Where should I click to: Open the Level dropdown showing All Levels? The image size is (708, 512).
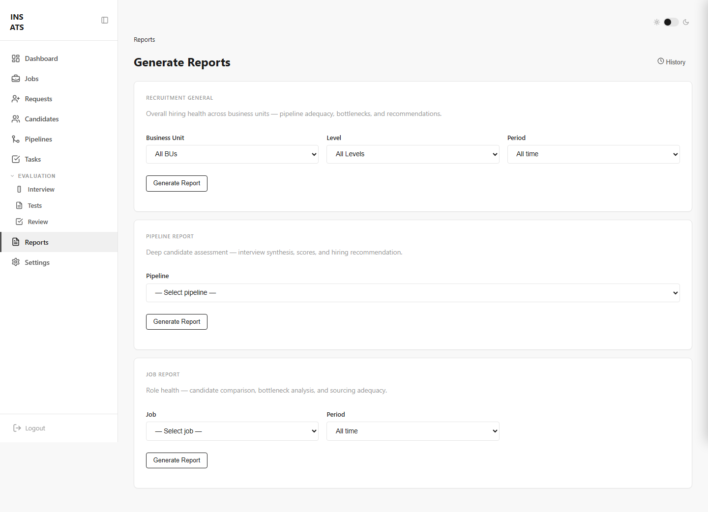413,154
